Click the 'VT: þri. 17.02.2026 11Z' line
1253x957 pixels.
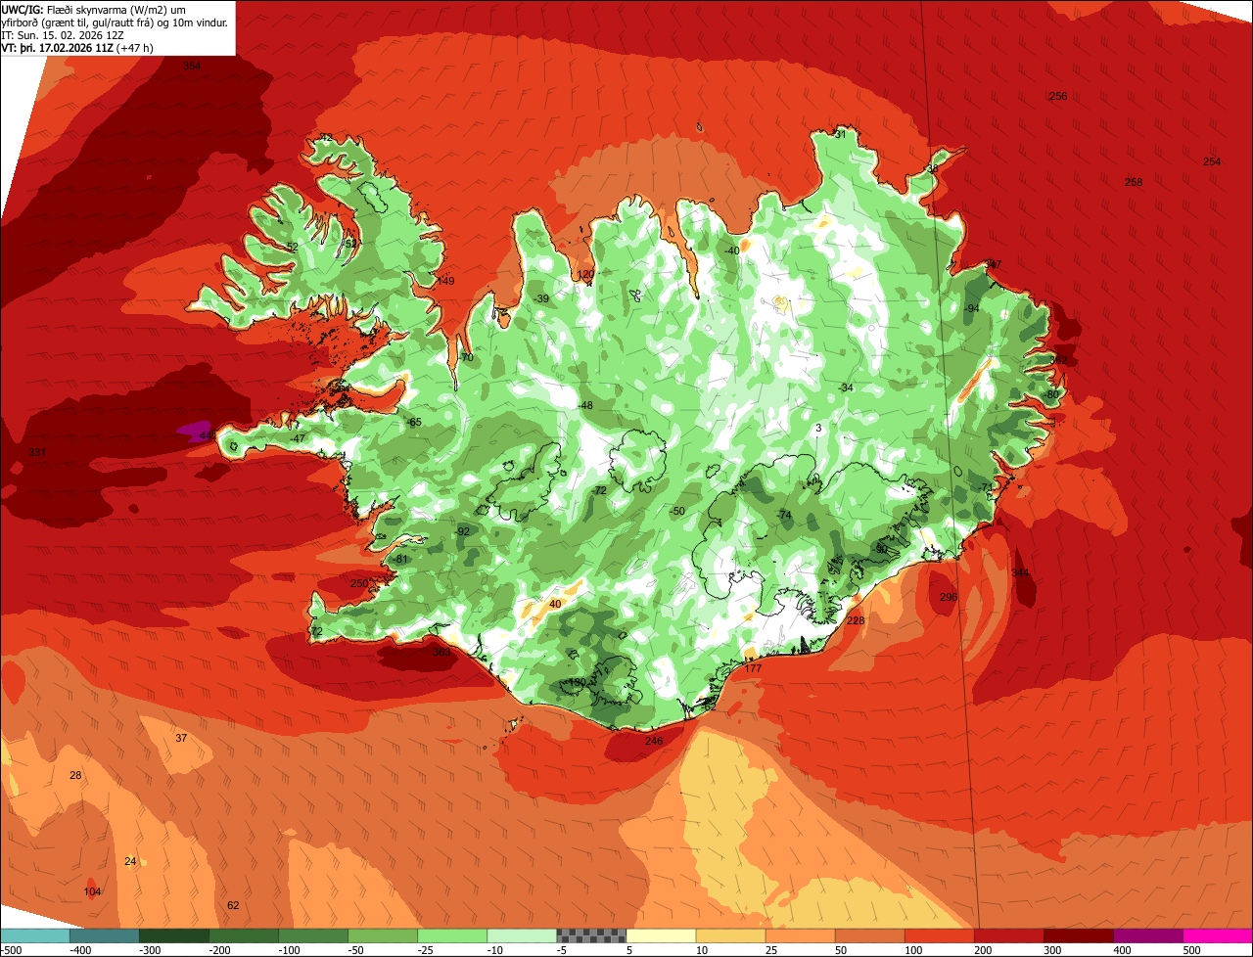pyautogui.click(x=58, y=47)
